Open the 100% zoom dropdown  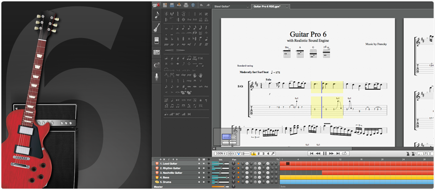pos(221,153)
